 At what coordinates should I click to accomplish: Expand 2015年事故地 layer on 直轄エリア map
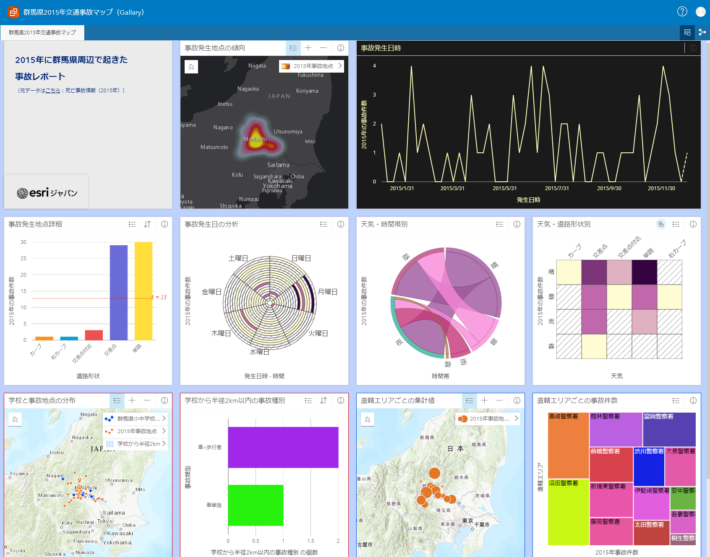[516, 418]
